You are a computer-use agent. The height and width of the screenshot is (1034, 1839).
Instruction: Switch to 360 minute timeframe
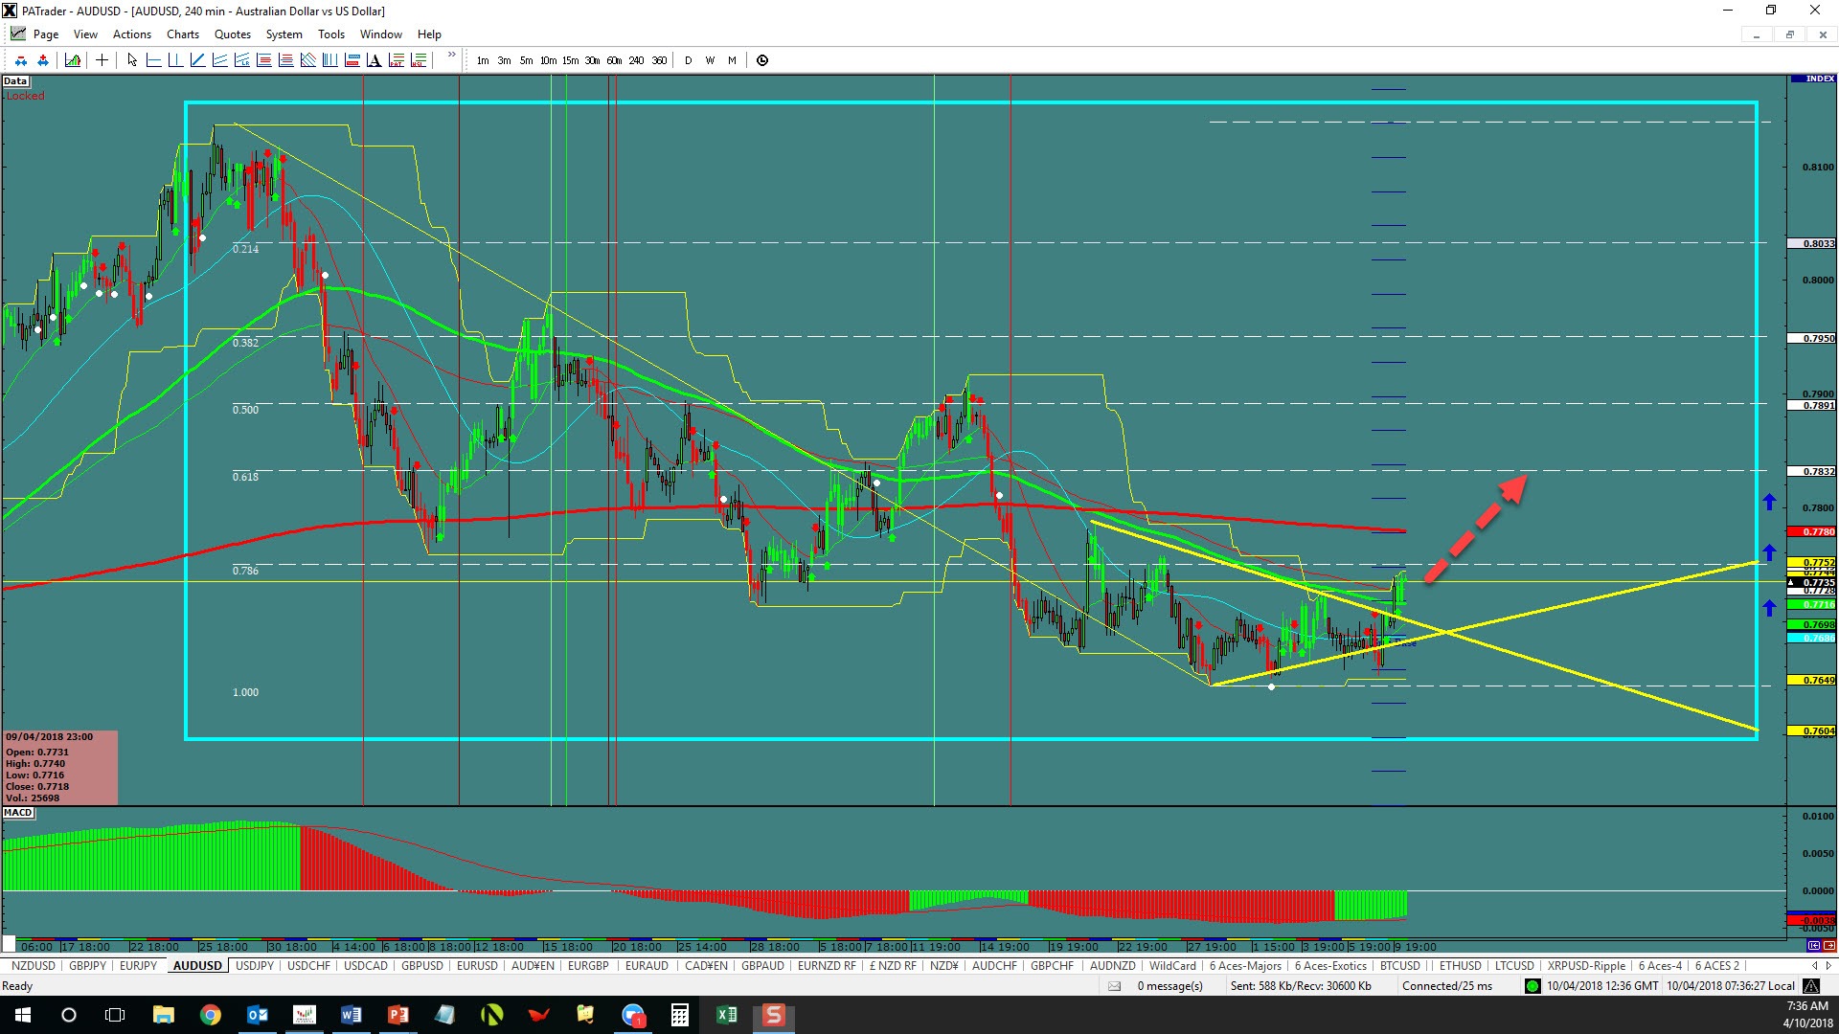tap(659, 60)
